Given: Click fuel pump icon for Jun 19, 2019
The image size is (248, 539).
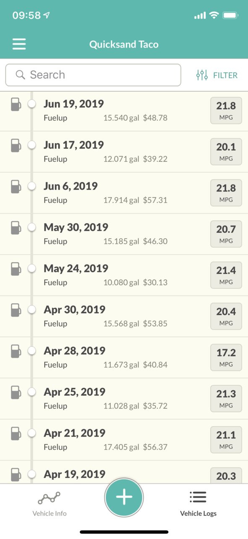Looking at the screenshot, I should point(16,104).
